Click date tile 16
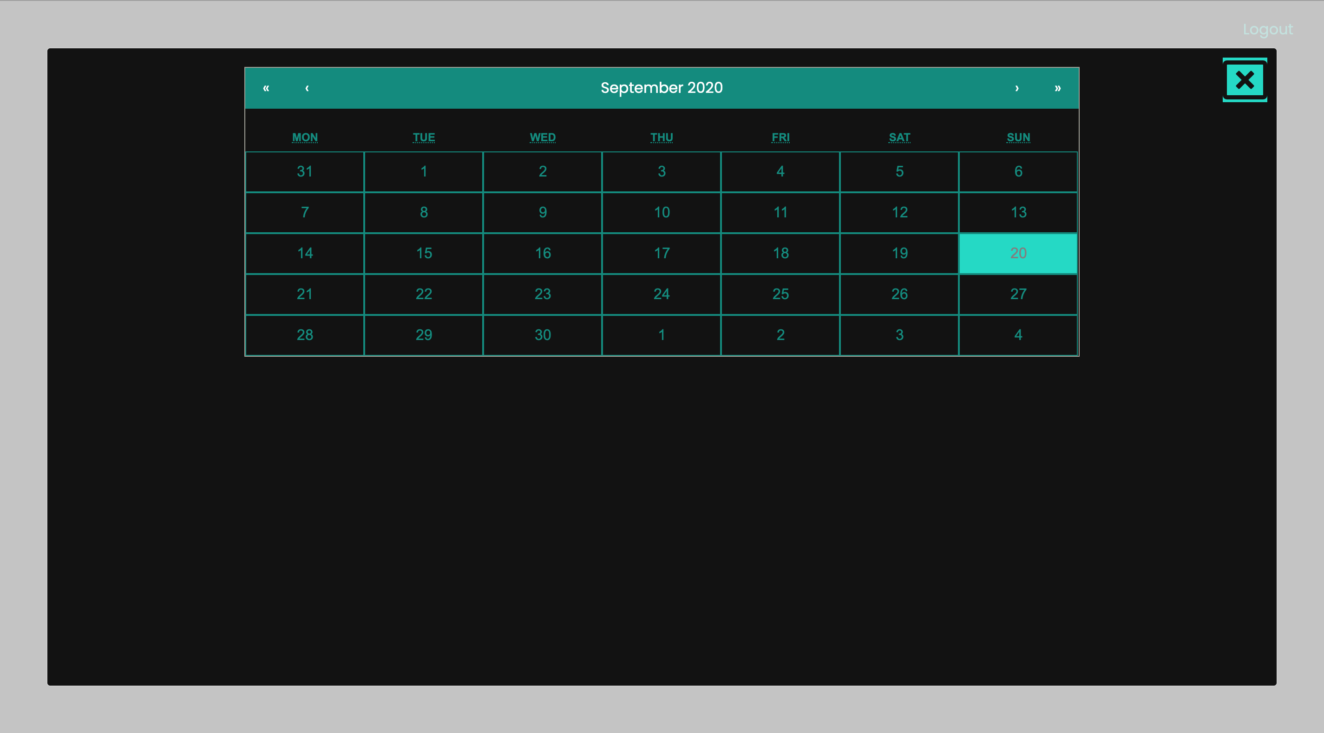 (x=543, y=254)
